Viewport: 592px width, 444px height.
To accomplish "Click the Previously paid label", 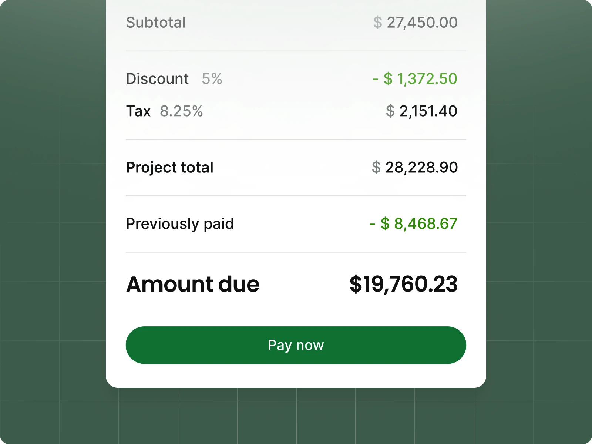I will click(180, 223).
